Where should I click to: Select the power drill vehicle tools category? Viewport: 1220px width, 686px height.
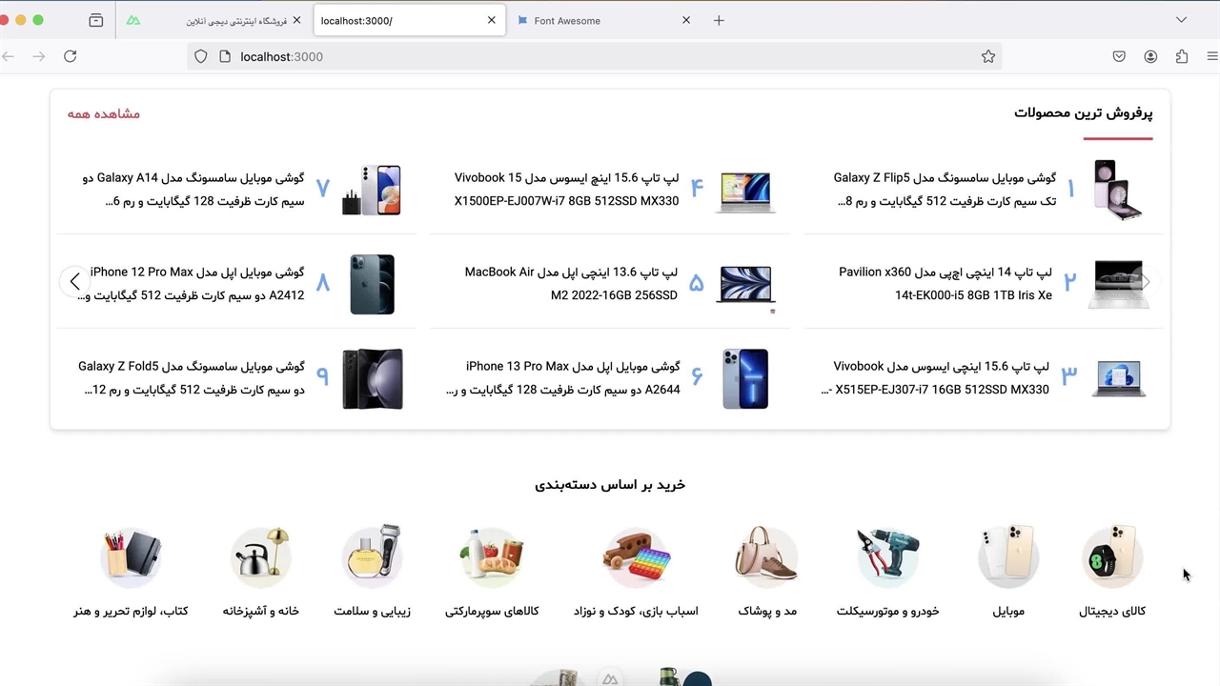887,556
